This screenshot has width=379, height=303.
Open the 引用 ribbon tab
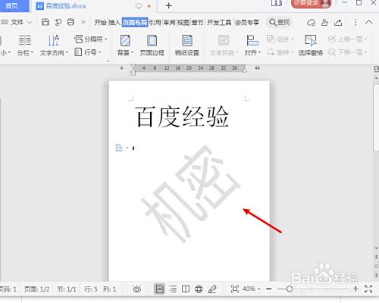pos(155,23)
